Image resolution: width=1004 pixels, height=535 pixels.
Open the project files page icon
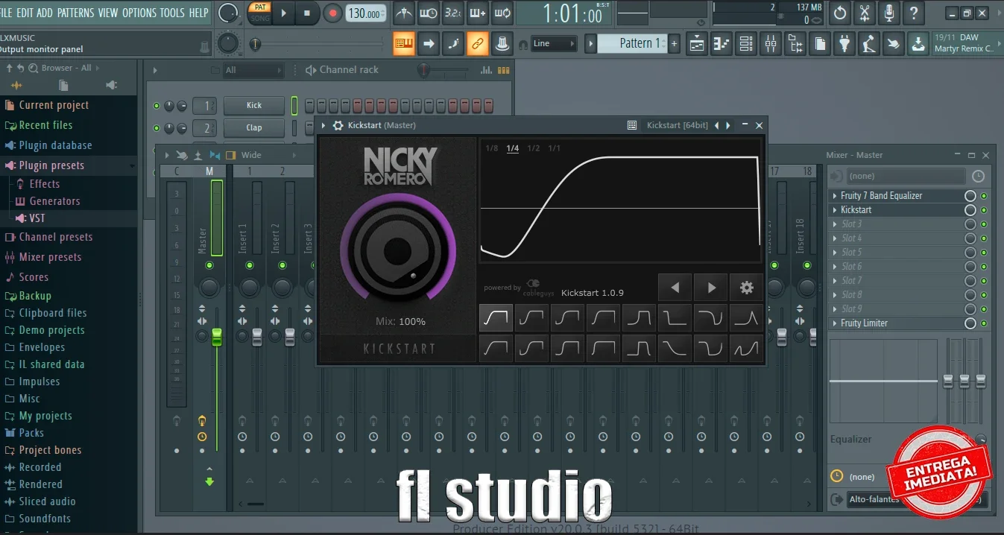click(x=819, y=44)
